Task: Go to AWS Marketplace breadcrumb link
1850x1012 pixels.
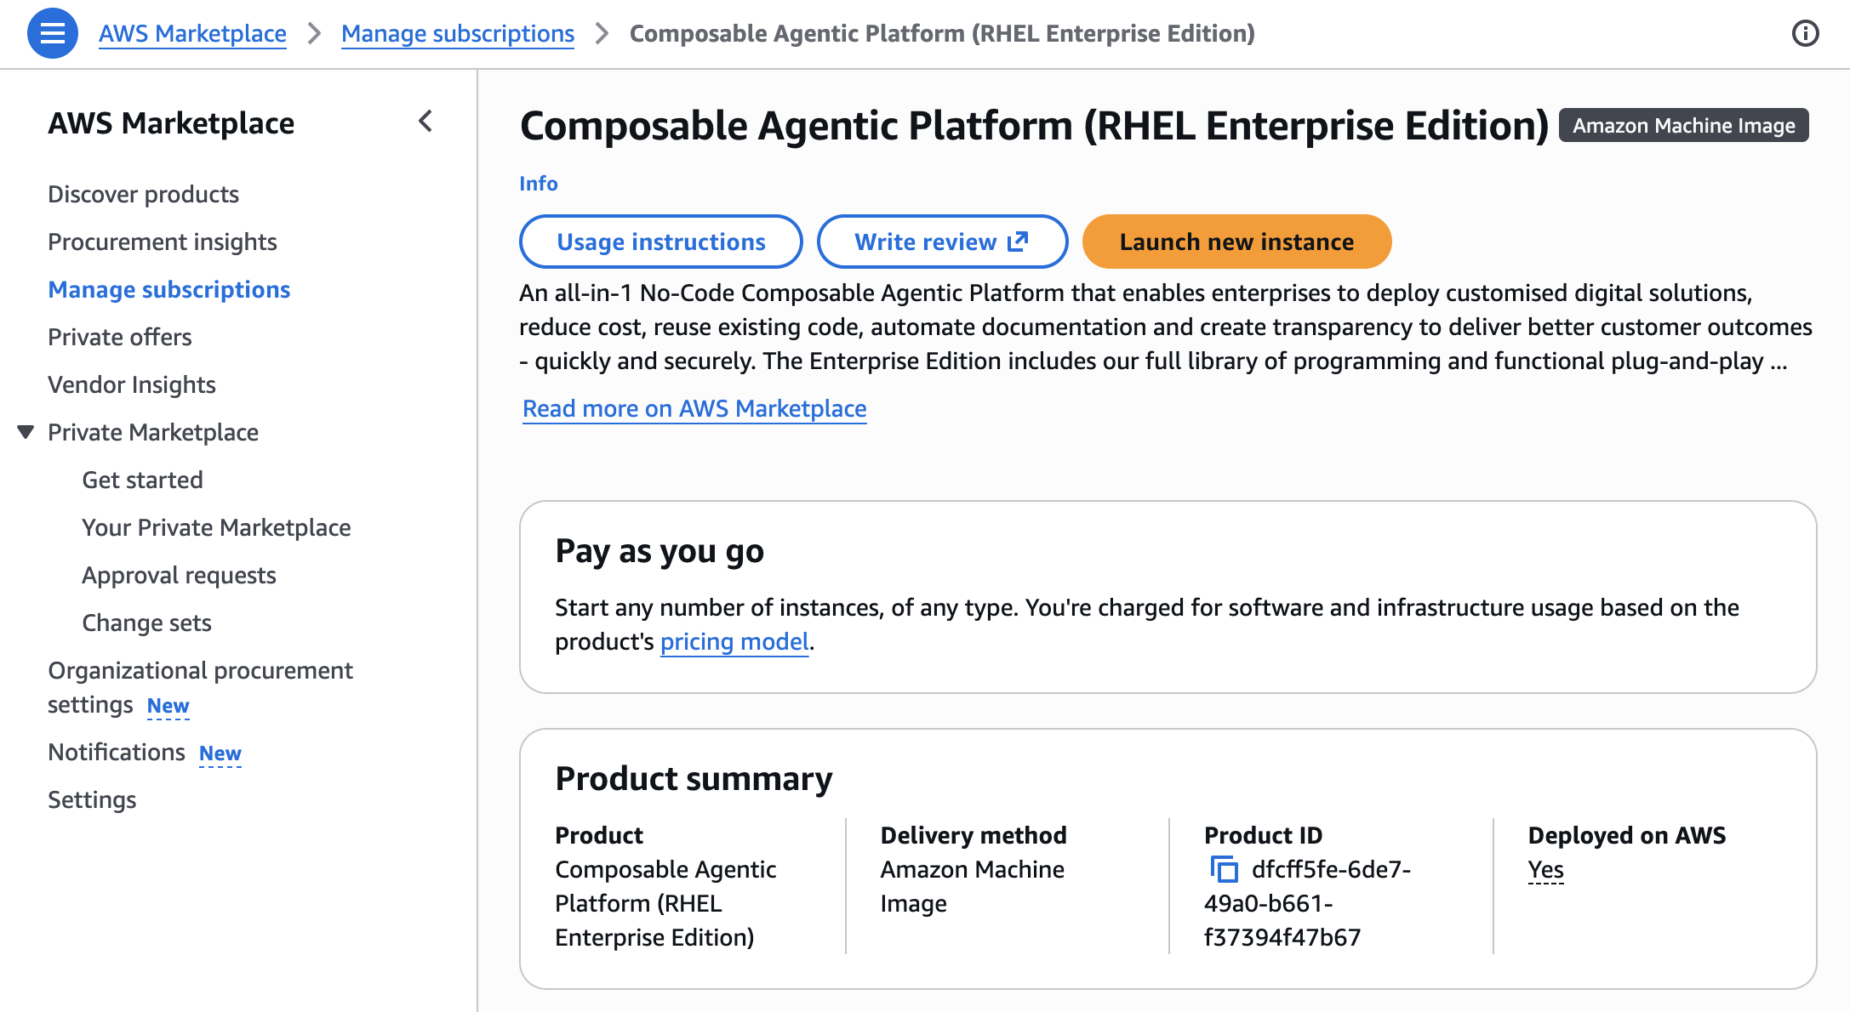Action: pyautogui.click(x=192, y=33)
